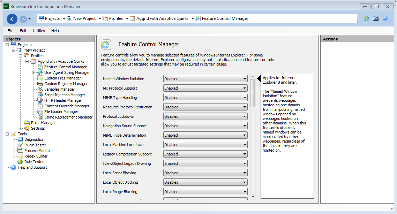Open Local Object Blocking dropdown
The height and width of the screenshot is (214, 397).
(205, 182)
